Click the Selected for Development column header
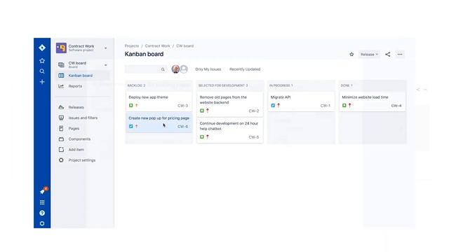 [x=223, y=85]
